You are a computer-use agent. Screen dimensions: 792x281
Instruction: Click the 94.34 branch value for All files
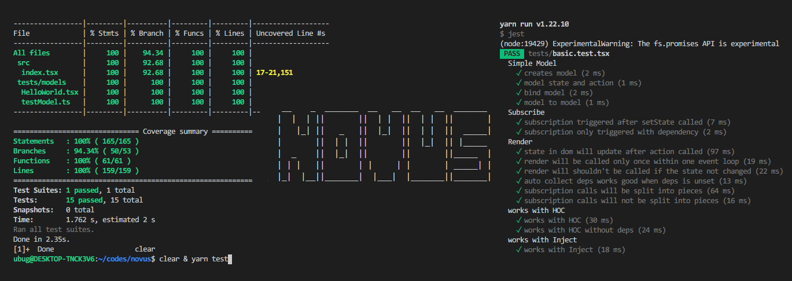pyautogui.click(x=153, y=53)
